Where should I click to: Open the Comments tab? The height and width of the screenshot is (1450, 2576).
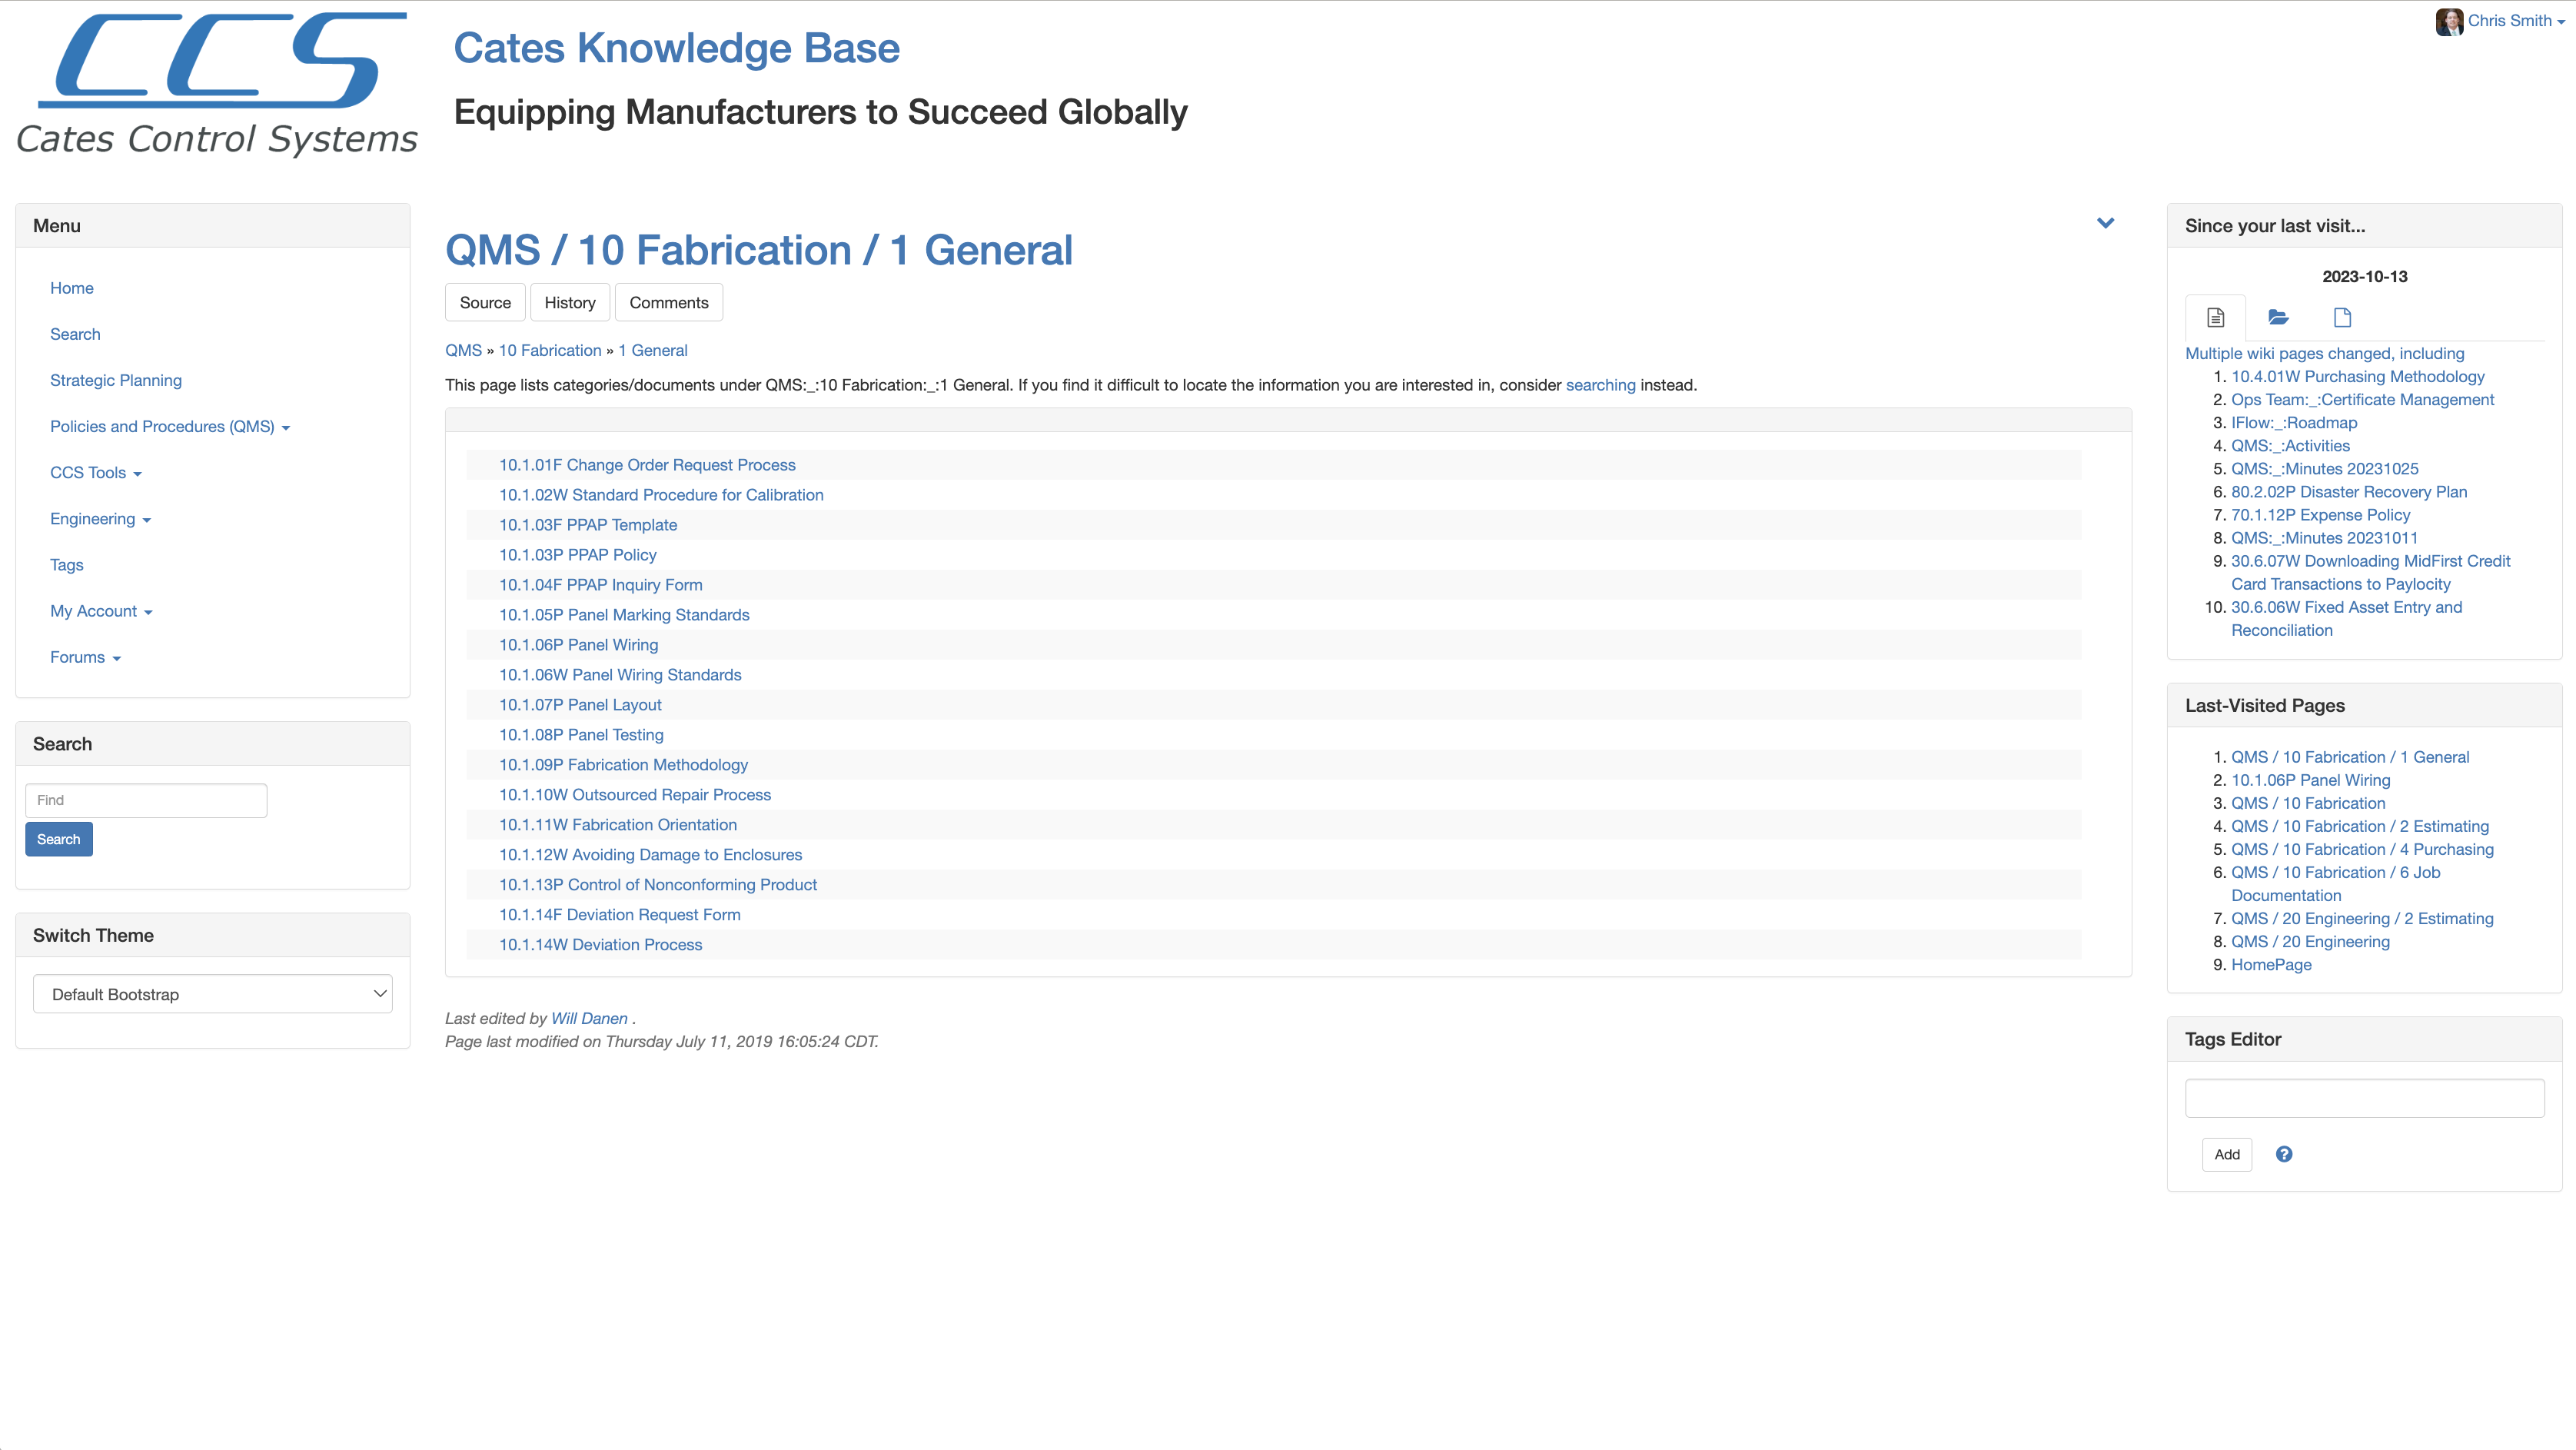pyautogui.click(x=668, y=303)
